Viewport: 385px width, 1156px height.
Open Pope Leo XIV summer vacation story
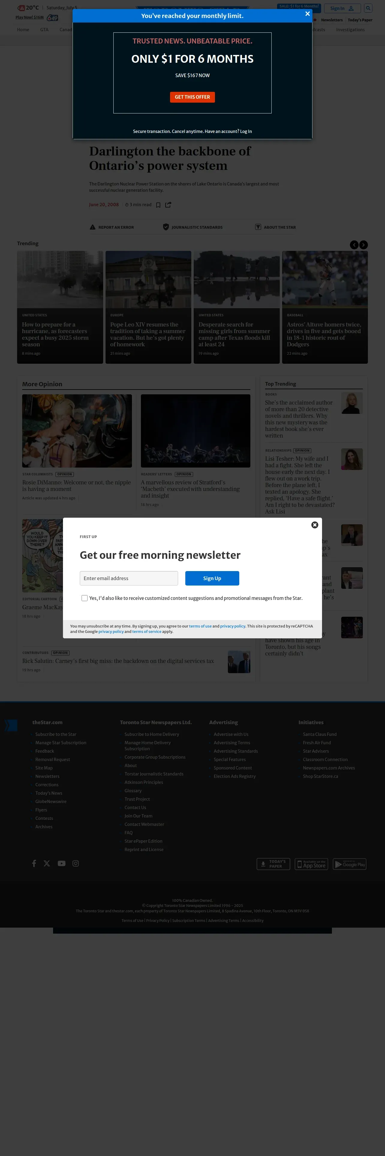pos(148,334)
